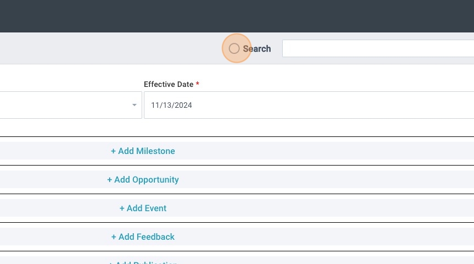Select the Search radio button
474x264 pixels.
pyautogui.click(x=234, y=49)
